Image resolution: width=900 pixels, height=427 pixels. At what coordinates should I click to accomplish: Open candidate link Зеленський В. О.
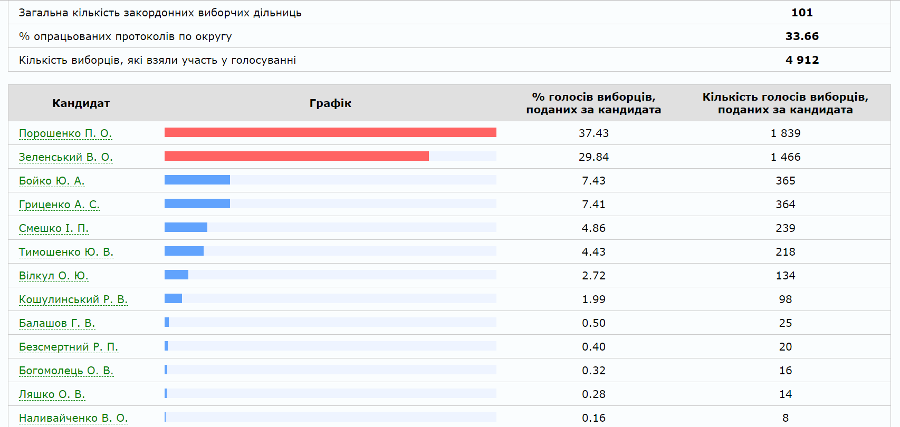(66, 157)
